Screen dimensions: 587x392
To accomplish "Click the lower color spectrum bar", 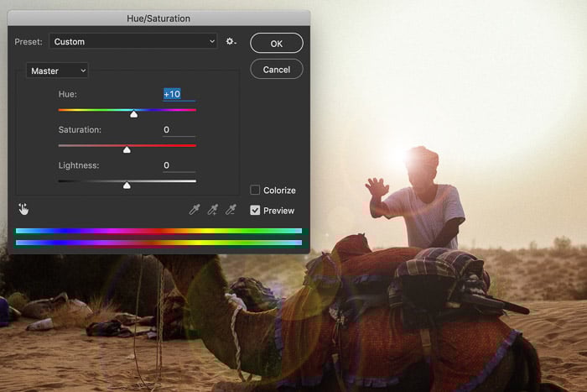I will [158, 243].
